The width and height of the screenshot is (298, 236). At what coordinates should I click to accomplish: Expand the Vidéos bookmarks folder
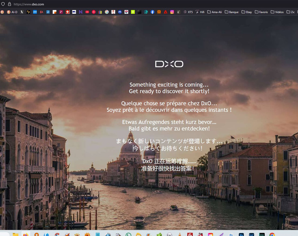(277, 12)
